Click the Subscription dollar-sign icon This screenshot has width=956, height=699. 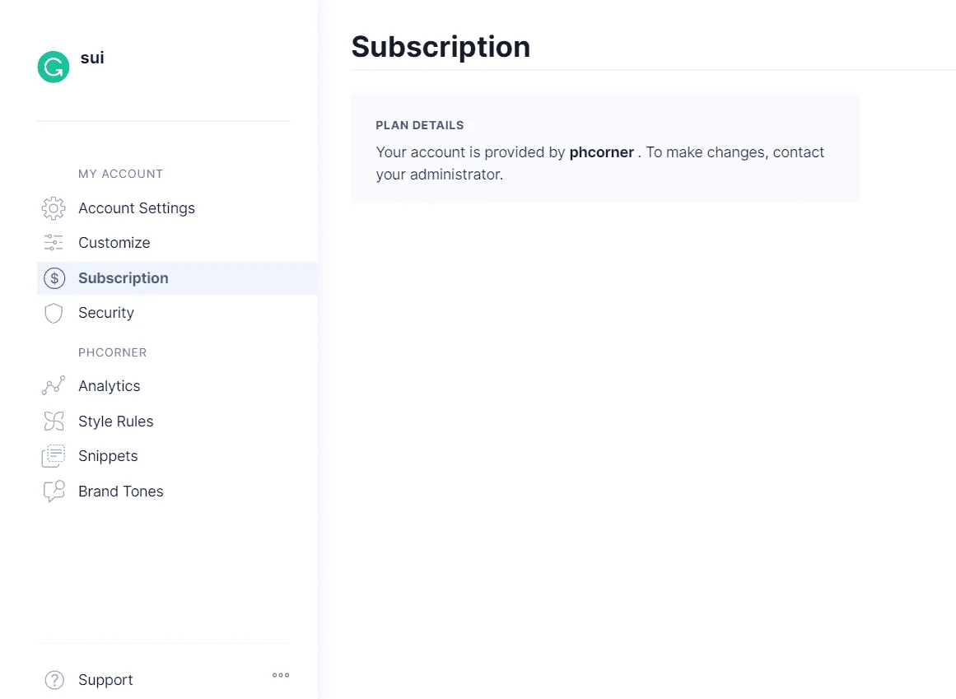point(54,278)
